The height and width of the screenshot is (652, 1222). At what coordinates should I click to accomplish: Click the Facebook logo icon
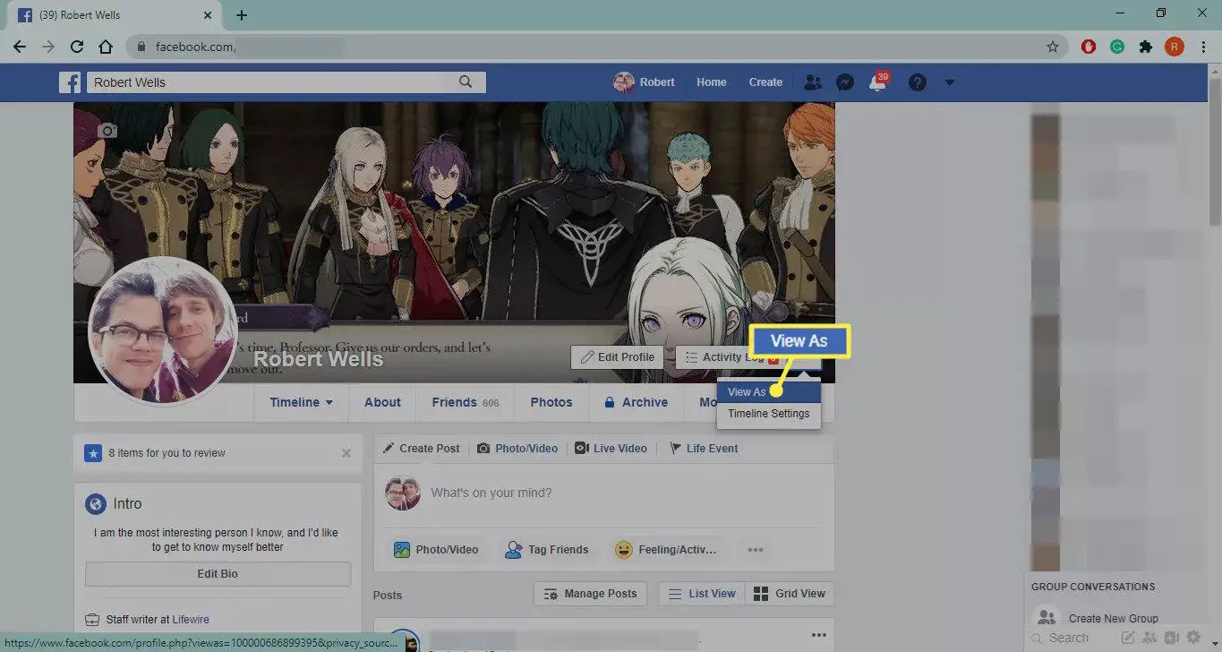pos(70,82)
